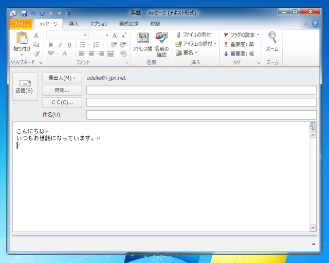Open the highlight color dropdown arrow

click(x=57, y=54)
